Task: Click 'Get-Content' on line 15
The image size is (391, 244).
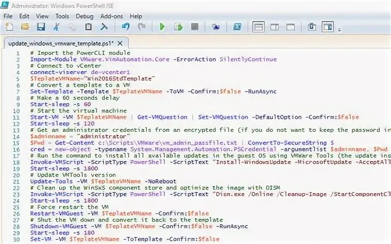Action: (x=75, y=143)
